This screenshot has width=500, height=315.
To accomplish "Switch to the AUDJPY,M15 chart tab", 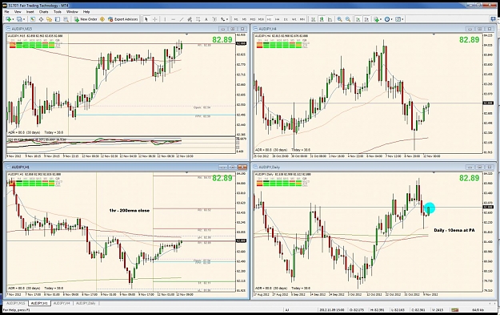I will pyautogui.click(x=15, y=303).
